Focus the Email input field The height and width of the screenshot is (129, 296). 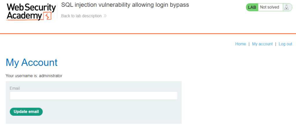[93, 96]
